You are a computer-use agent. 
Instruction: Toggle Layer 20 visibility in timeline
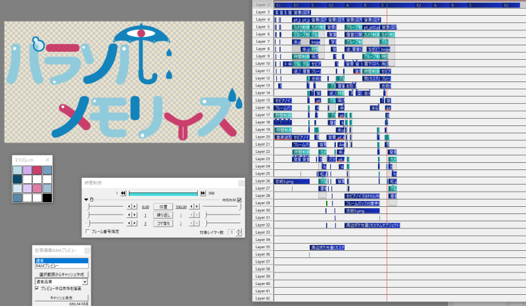coord(263,137)
